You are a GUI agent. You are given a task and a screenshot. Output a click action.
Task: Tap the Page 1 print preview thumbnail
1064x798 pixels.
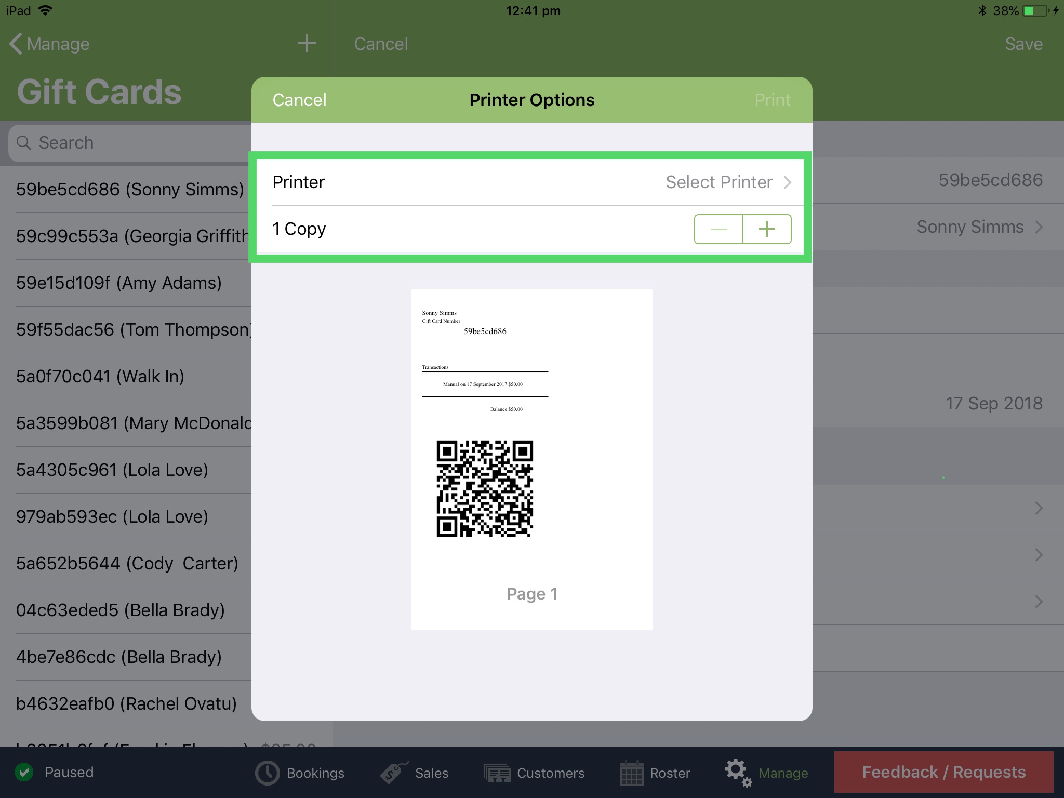tap(531, 459)
